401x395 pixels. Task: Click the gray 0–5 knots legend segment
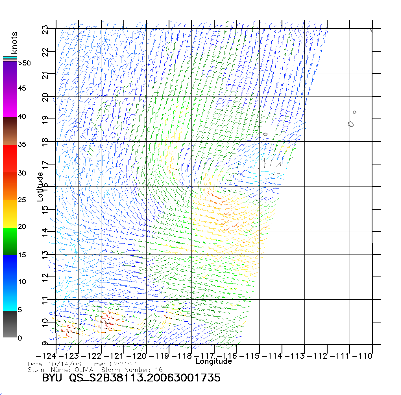[10, 324]
